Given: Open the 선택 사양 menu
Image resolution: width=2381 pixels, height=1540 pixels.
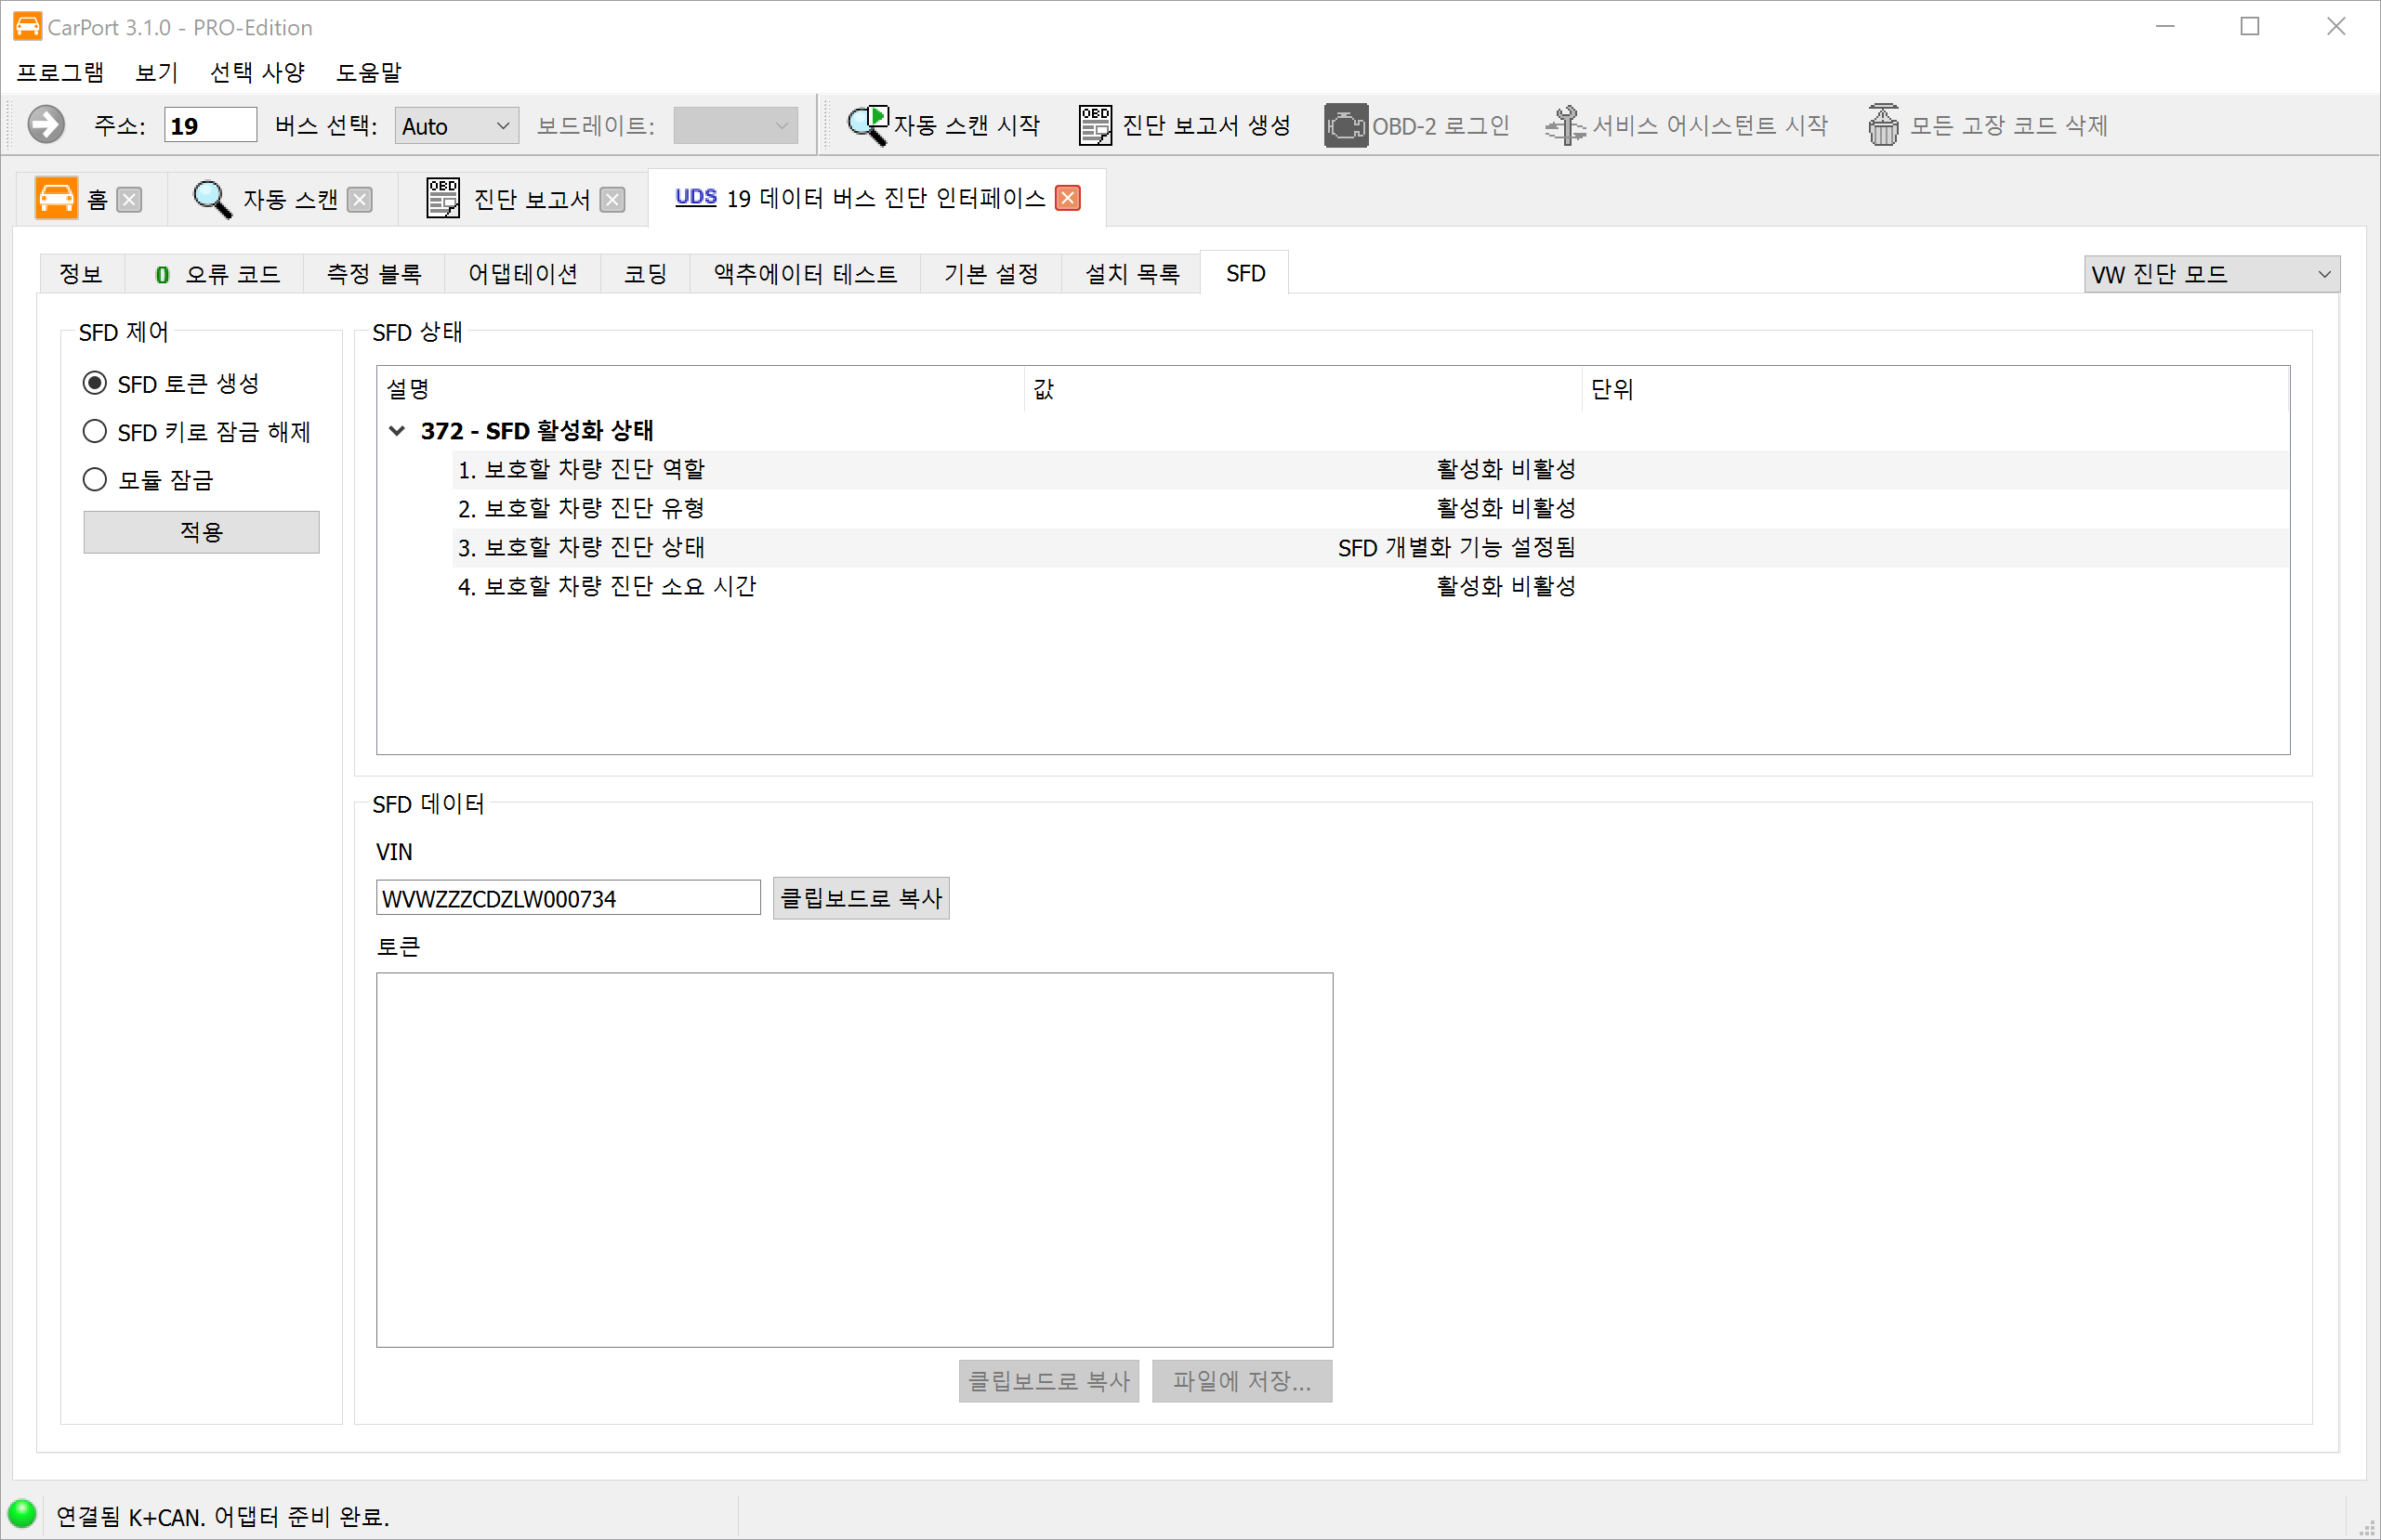Looking at the screenshot, I should [x=257, y=72].
